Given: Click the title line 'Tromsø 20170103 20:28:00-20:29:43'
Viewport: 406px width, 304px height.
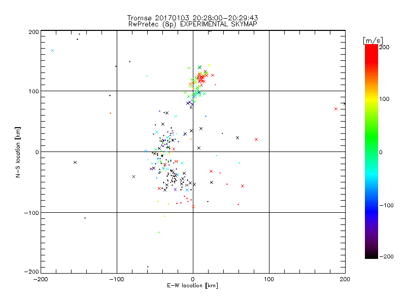Looking at the screenshot, I should coord(192,18).
